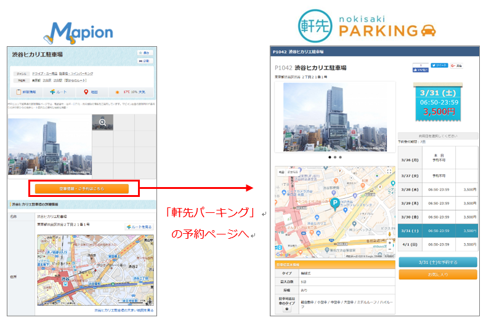Click the magnifier zoom icon on thumbnail
Viewport: 486px width, 328px height.
[x=102, y=122]
